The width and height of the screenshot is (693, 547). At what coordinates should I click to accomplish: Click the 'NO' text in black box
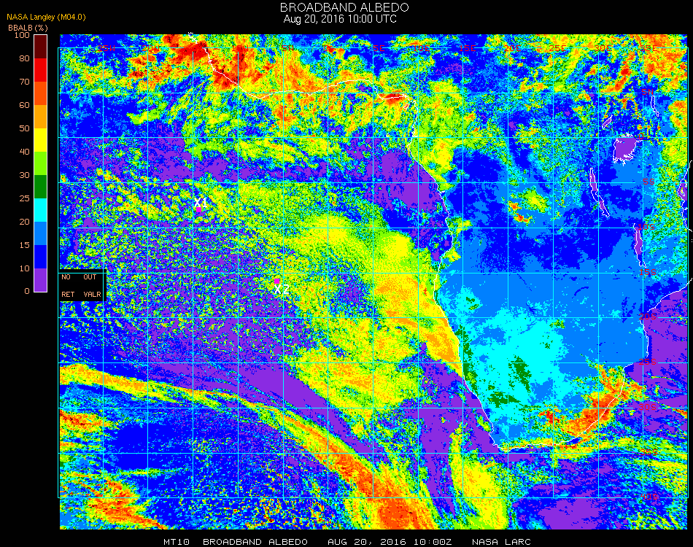tap(66, 277)
